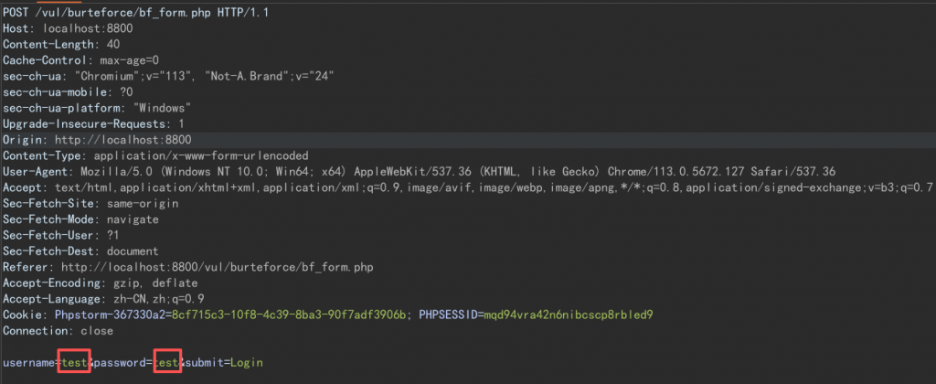Image resolution: width=936 pixels, height=384 pixels.
Task: Click the User-Agent header line
Action: [x=366, y=171]
